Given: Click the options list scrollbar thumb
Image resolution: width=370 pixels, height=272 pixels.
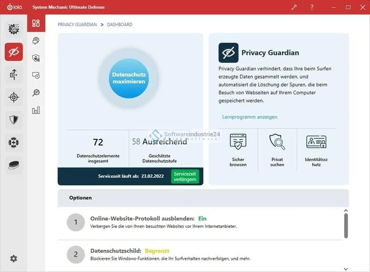Looking at the screenshot, I should tap(346, 226).
